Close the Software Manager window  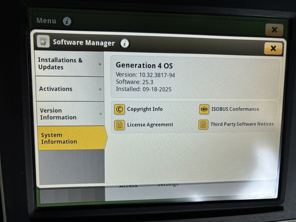click(x=273, y=48)
